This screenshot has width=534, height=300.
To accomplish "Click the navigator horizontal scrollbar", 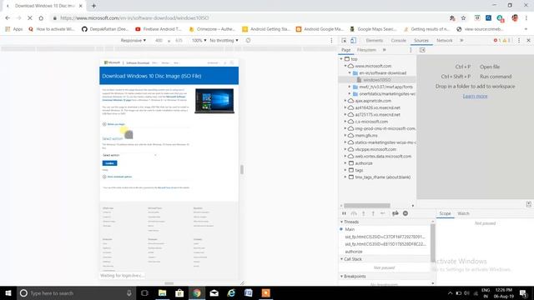I will tap(366, 206).
